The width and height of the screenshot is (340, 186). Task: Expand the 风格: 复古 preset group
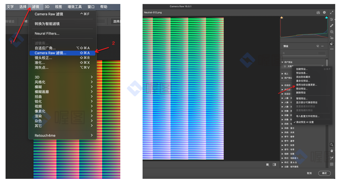click(x=282, y=128)
